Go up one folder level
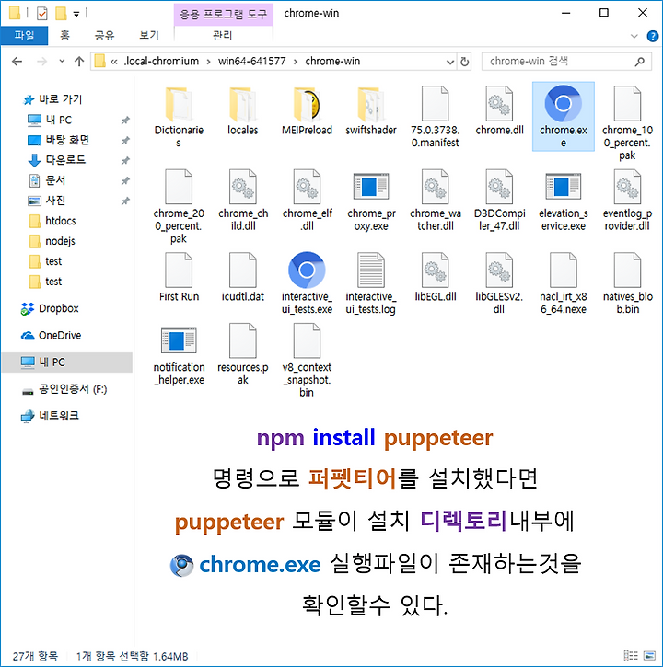Screen dimensions: 663x667 79,62
